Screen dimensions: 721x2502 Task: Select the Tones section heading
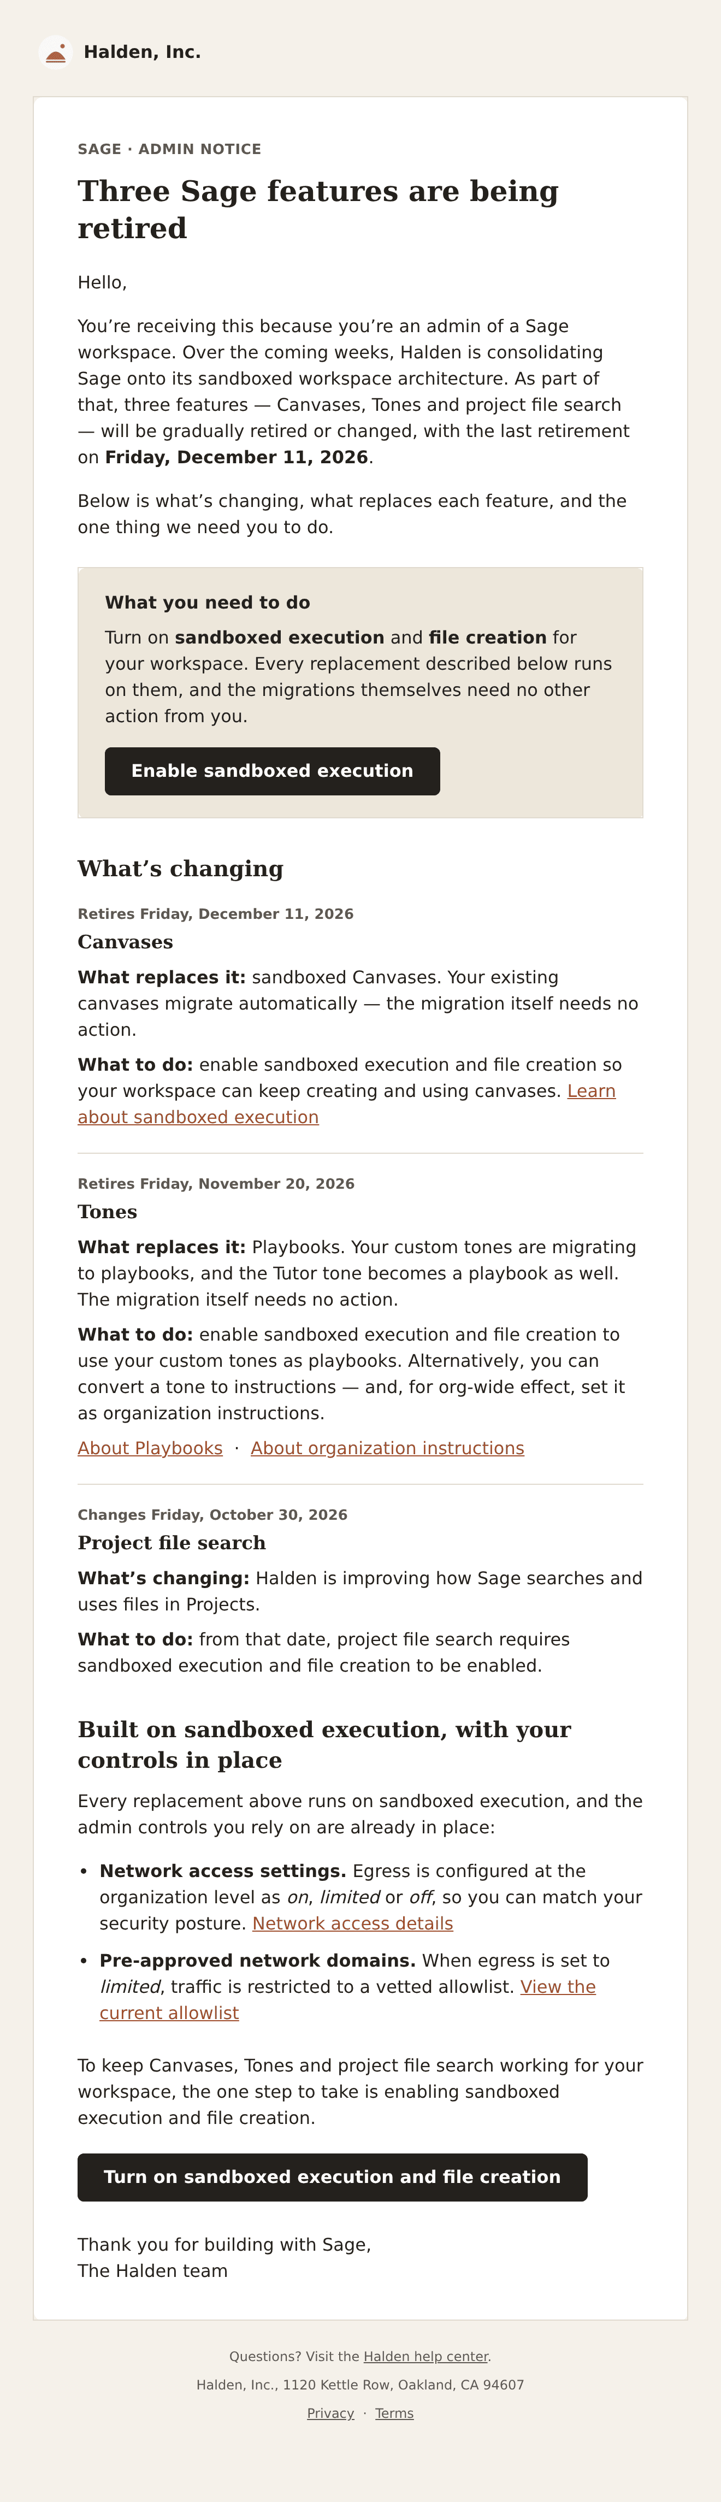pyautogui.click(x=107, y=1212)
